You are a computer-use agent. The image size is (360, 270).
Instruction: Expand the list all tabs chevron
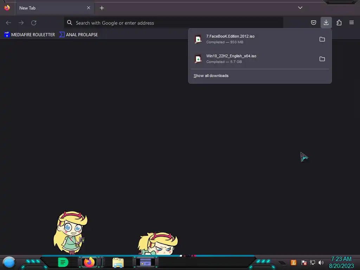(x=300, y=8)
